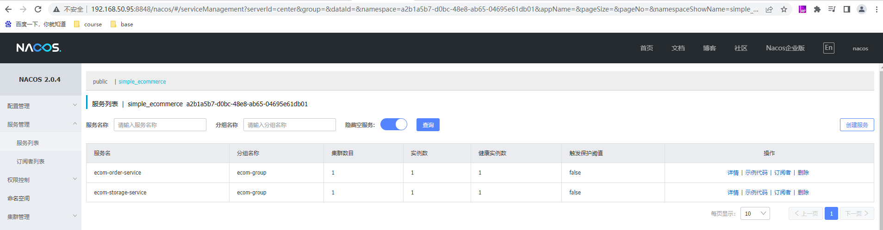
Task: Open 社区 in top navigation
Action: point(741,48)
